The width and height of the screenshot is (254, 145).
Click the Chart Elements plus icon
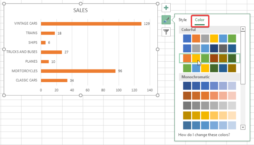pos(166,8)
